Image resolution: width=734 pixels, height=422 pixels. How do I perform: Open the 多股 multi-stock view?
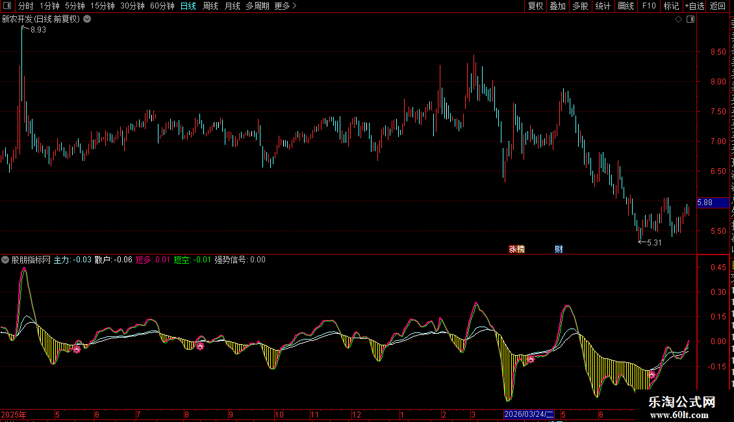pyautogui.click(x=580, y=6)
